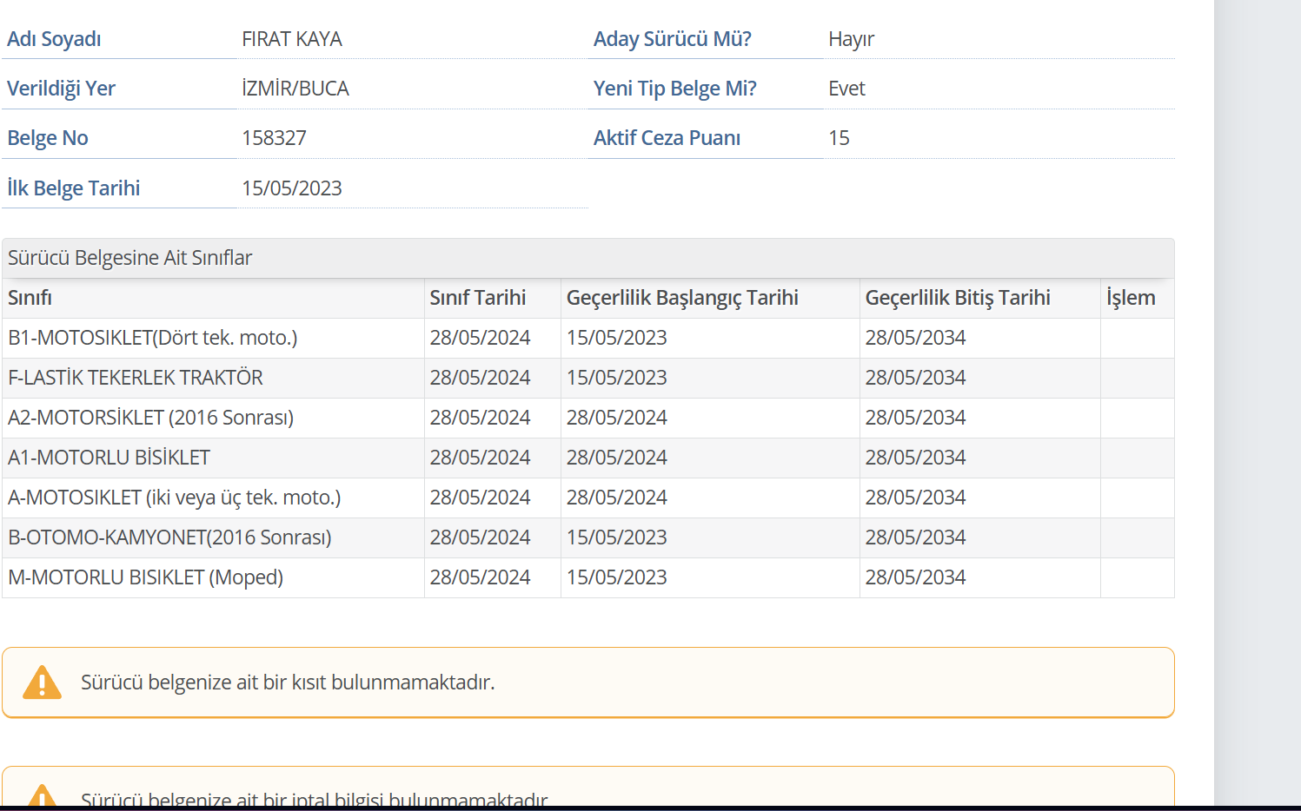This screenshot has height=811, width=1301.
Task: Click the validity start date in the B-OTOMO-KAMYONET row
Action: coord(617,537)
